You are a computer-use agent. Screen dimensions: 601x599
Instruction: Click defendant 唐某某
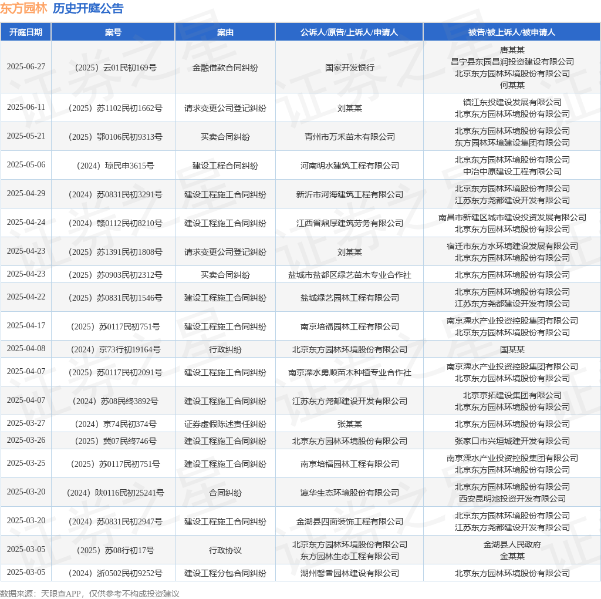tap(512, 50)
